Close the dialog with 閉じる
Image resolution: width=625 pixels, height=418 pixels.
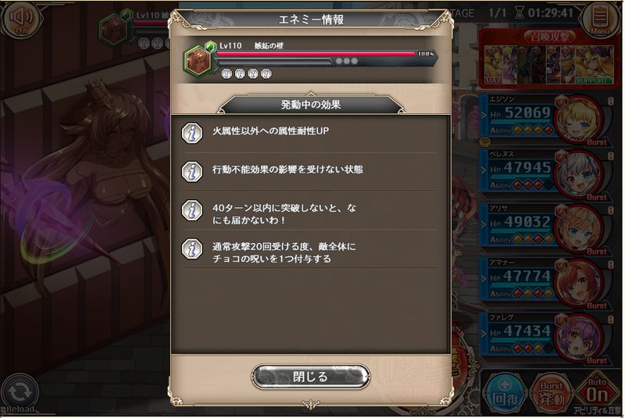tap(310, 376)
